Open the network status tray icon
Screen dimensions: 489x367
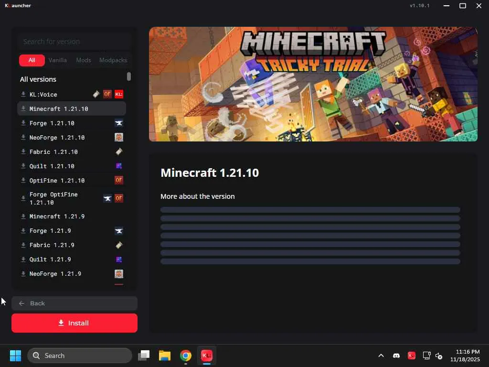[x=426, y=356]
